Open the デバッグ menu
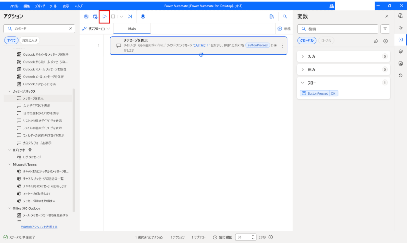This screenshot has height=243, width=407. pos(40,6)
